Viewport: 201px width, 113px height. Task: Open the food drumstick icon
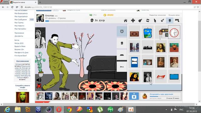click(140, 20)
